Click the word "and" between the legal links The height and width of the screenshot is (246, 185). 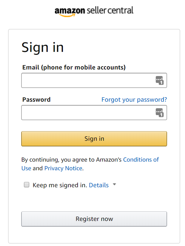click(x=38, y=168)
